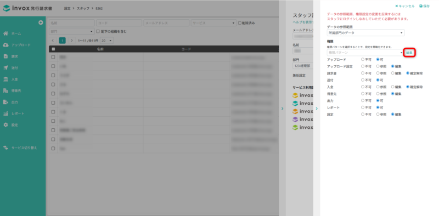Viewport: 439px width, 216px height.
Task: Click the 名前 search input field
Action: (72, 23)
